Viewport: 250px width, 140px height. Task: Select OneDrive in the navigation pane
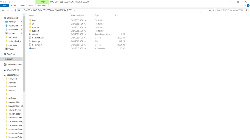click(x=11, y=54)
